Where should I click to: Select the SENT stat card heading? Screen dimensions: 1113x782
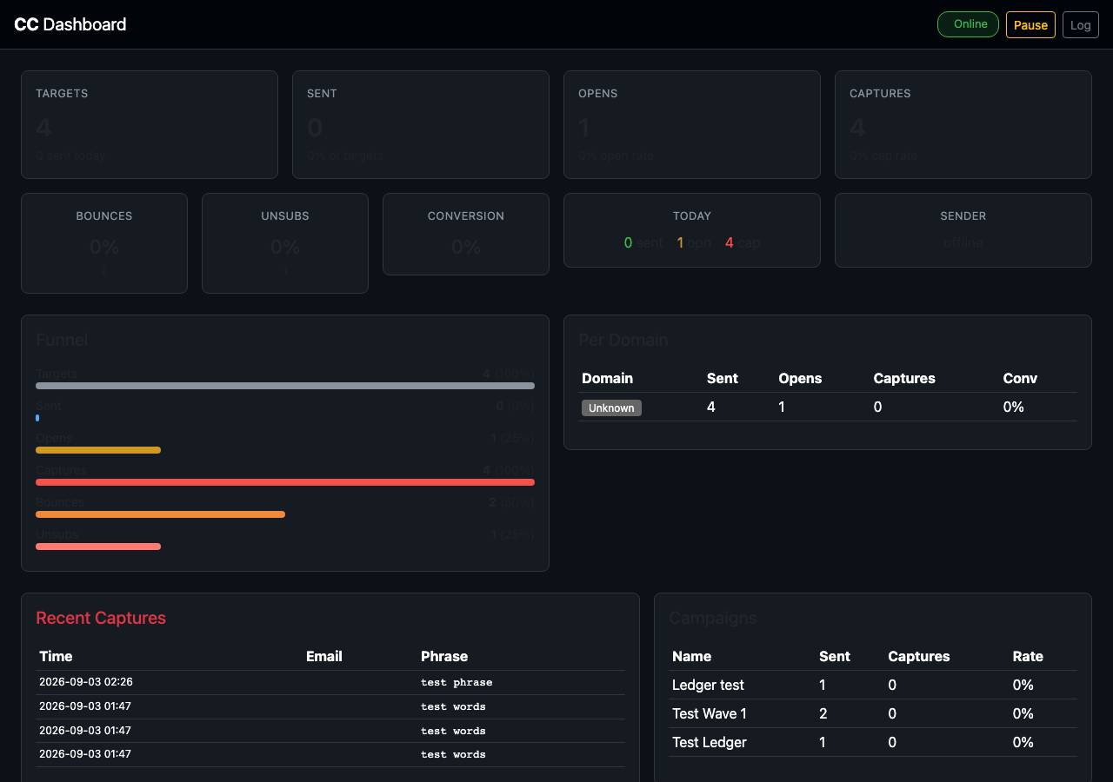tap(322, 93)
